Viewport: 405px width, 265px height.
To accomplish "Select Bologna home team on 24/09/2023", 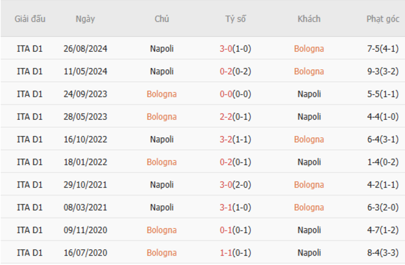I will (x=162, y=94).
